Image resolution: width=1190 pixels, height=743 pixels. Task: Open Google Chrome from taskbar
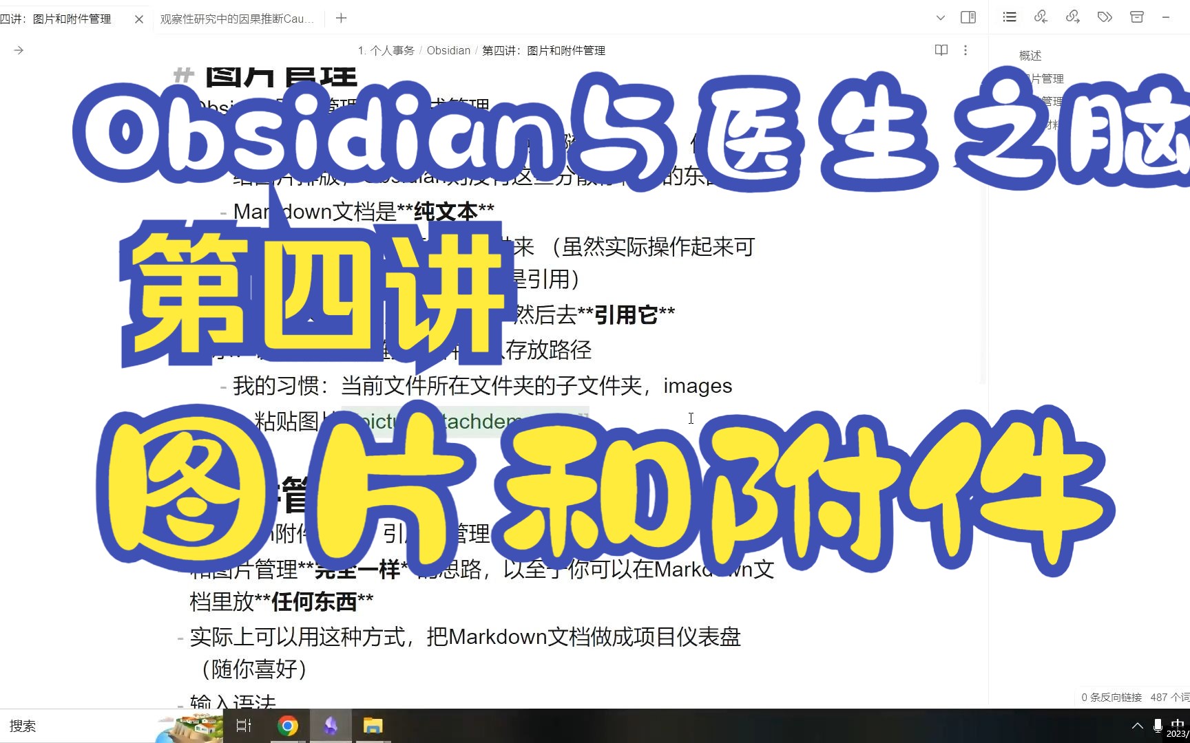tap(288, 726)
